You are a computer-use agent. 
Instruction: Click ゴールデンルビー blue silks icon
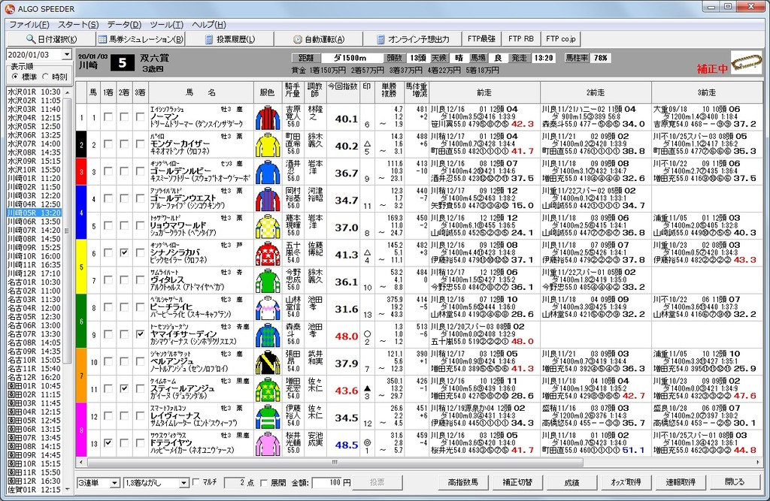point(268,172)
